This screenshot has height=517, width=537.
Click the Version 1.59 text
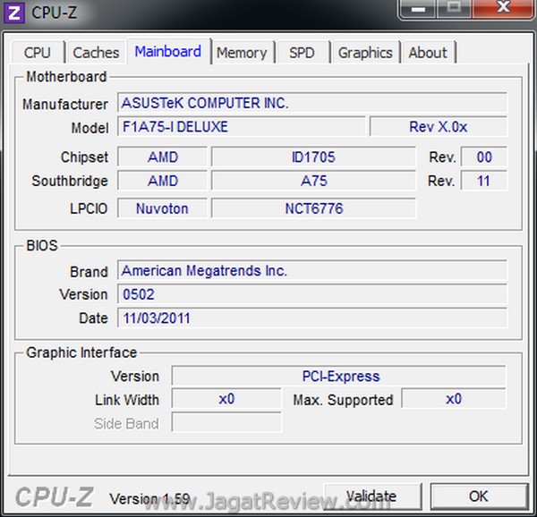tap(149, 498)
